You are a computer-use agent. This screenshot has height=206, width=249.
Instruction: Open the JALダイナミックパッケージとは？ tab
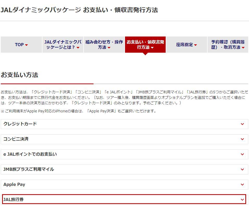[x=63, y=45]
